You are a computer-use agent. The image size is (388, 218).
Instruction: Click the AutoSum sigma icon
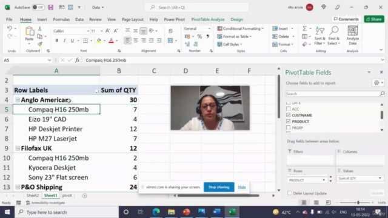pyautogui.click(x=304, y=28)
